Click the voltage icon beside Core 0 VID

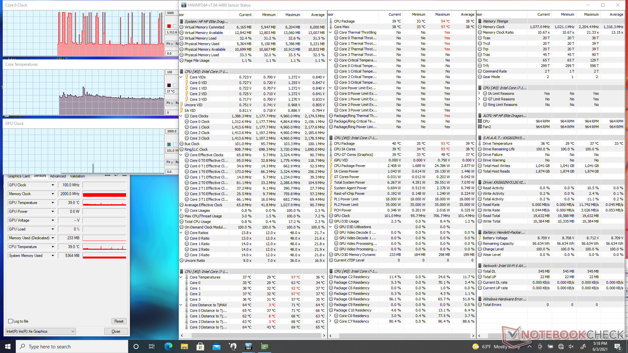click(x=187, y=83)
